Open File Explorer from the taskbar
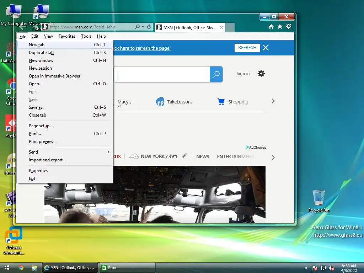 click(34, 268)
